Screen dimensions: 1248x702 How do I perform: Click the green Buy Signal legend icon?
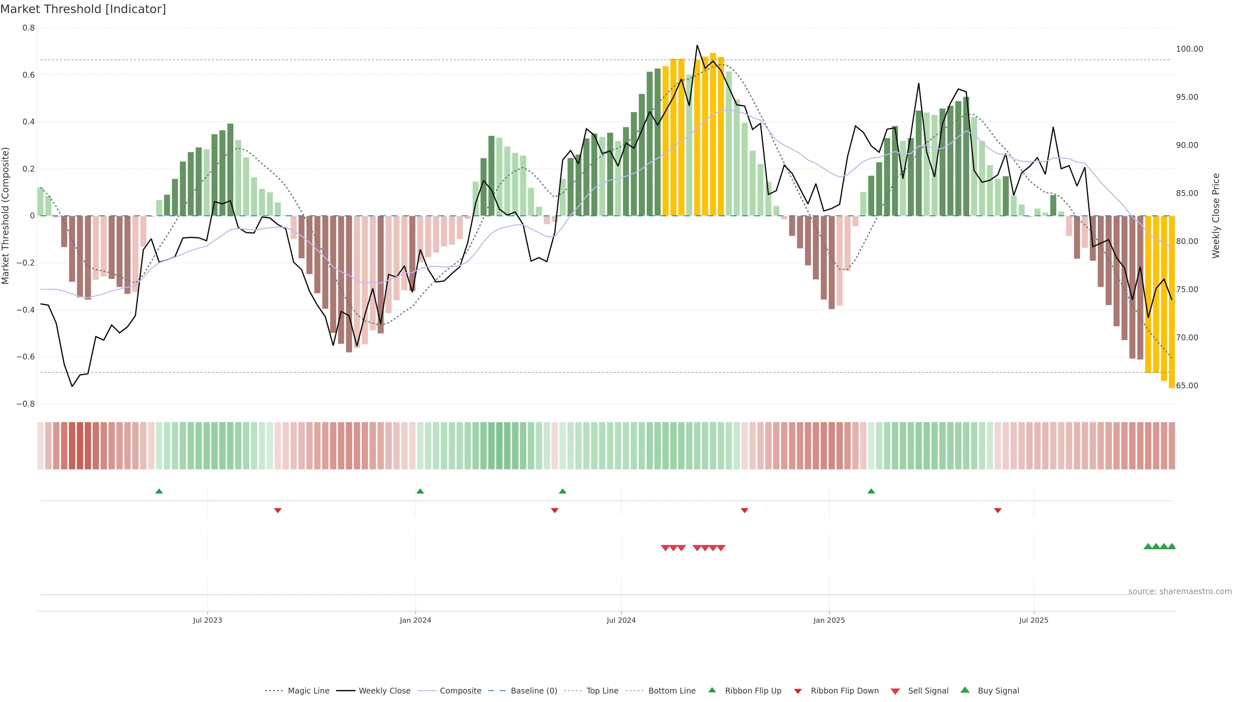coord(965,690)
